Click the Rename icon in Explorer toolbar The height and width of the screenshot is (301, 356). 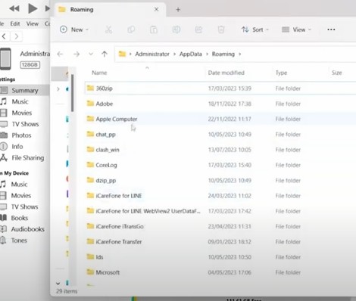[176, 29]
